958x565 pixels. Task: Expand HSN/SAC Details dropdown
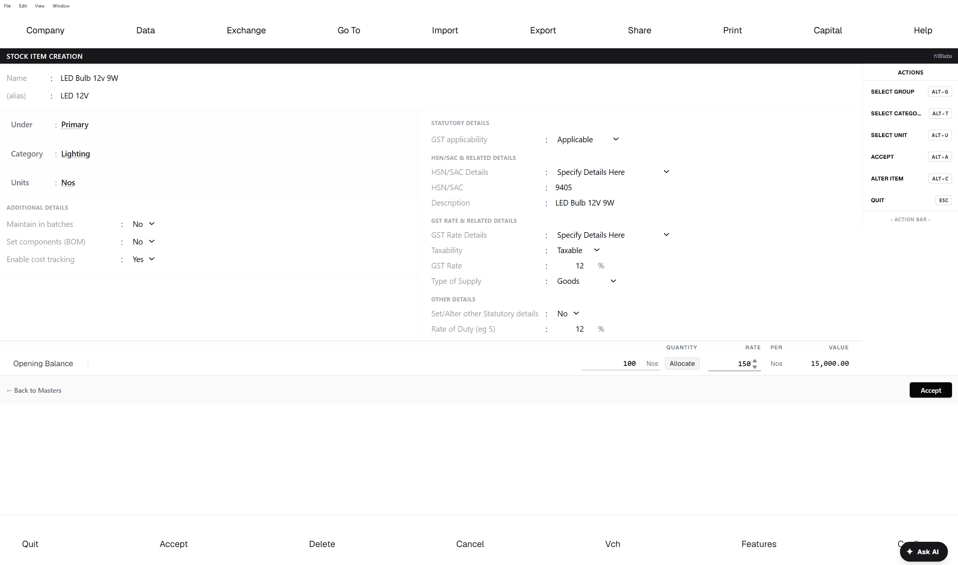(x=613, y=172)
